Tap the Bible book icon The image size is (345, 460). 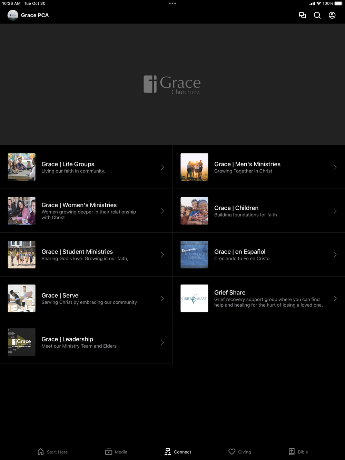coord(292,452)
